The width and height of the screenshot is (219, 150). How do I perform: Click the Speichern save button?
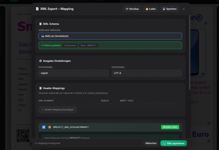click(169, 9)
